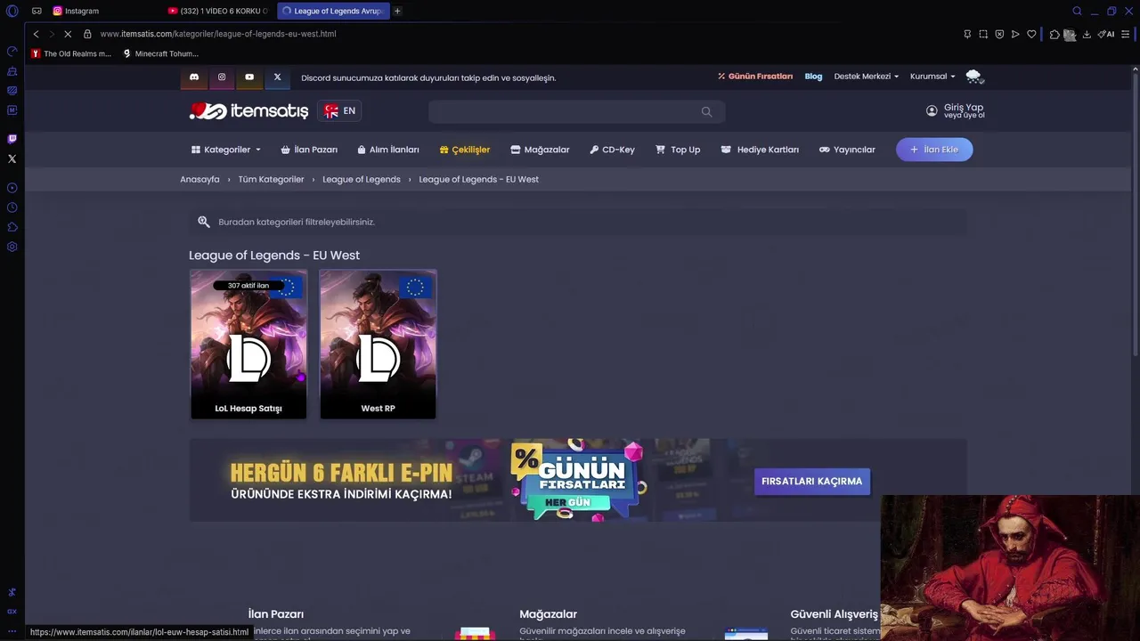This screenshot has width=1140, height=641.
Task: Click the browser address bar URL
Action: pyautogui.click(x=218, y=34)
